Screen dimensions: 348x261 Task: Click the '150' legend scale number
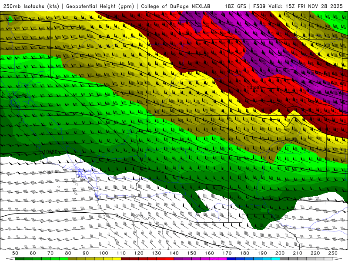192,253
